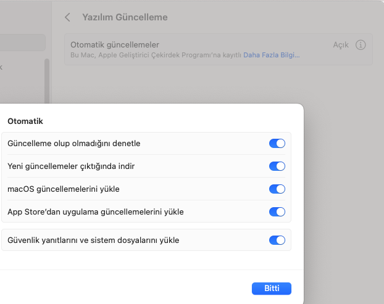Click the sidebar vertical scrollbar
This screenshot has height=304, width=384.
click(47, 80)
